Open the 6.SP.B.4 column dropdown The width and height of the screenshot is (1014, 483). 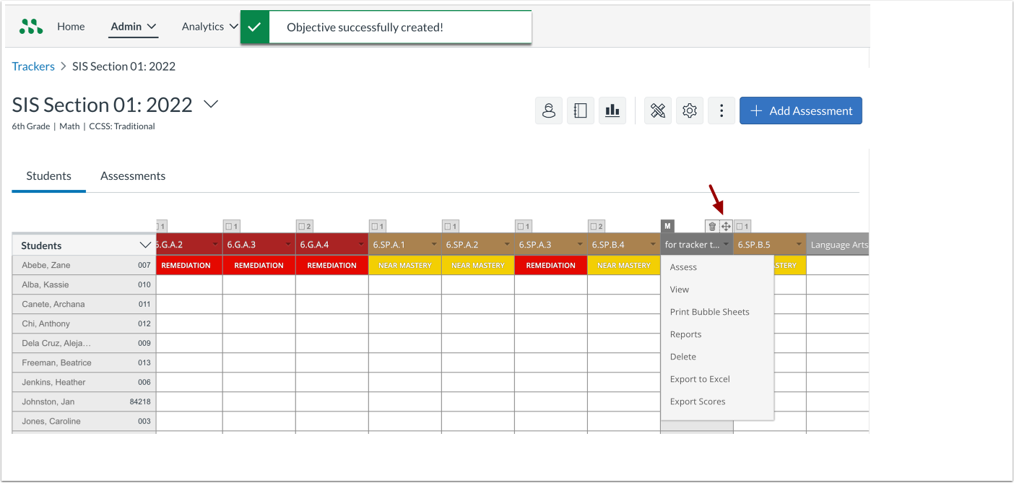pyautogui.click(x=653, y=245)
